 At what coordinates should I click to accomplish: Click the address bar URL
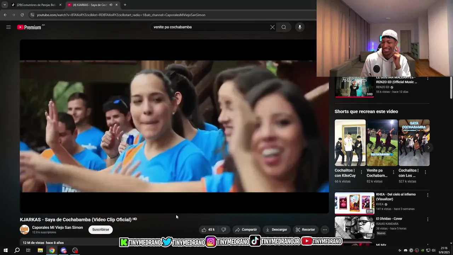(121, 15)
